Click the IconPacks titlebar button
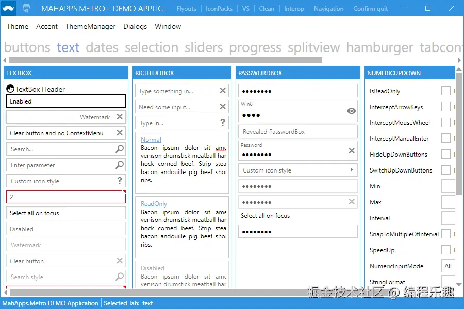464x309 pixels. (219, 9)
